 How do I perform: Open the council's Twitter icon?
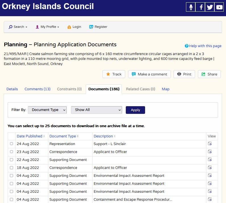click(210, 7)
